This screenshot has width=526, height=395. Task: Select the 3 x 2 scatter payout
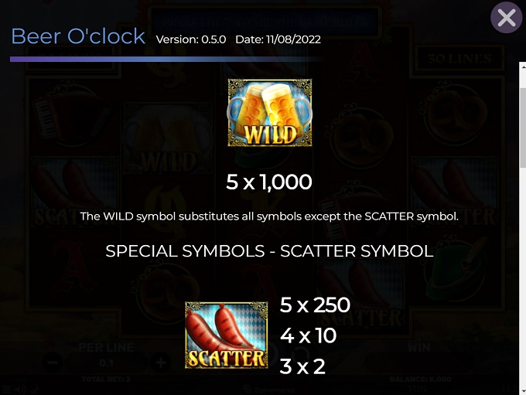pyautogui.click(x=302, y=366)
